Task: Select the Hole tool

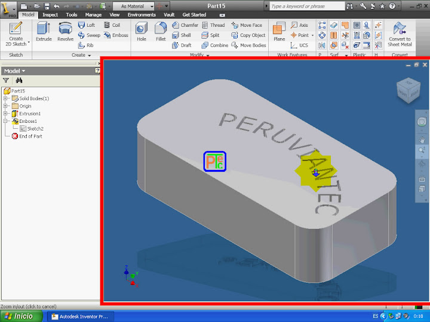Action: coord(141,32)
